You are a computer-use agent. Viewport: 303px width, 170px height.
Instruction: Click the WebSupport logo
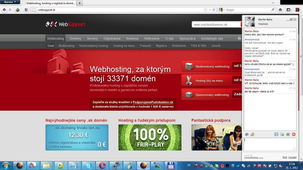tap(66, 24)
